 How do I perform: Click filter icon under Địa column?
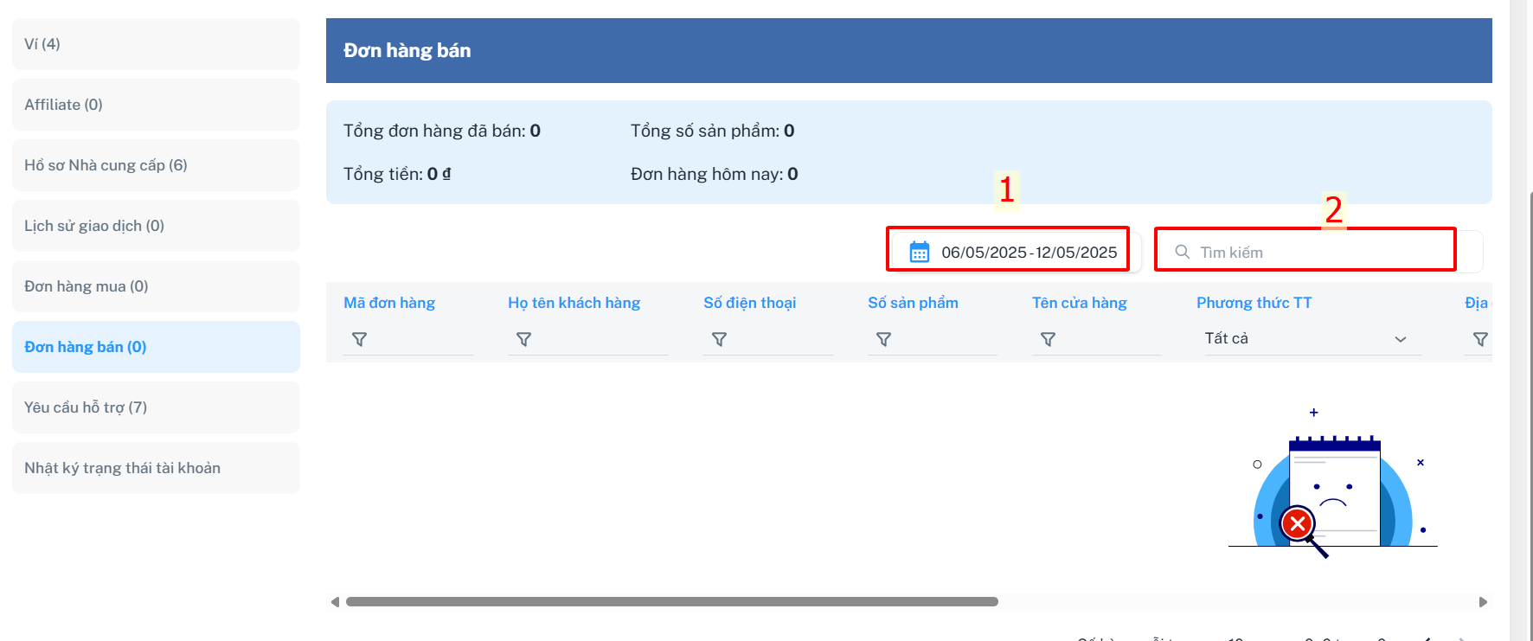[1481, 339]
